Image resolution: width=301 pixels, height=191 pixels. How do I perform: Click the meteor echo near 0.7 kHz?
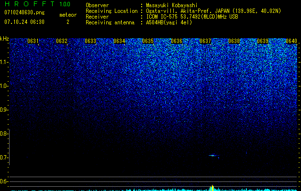point(213,156)
